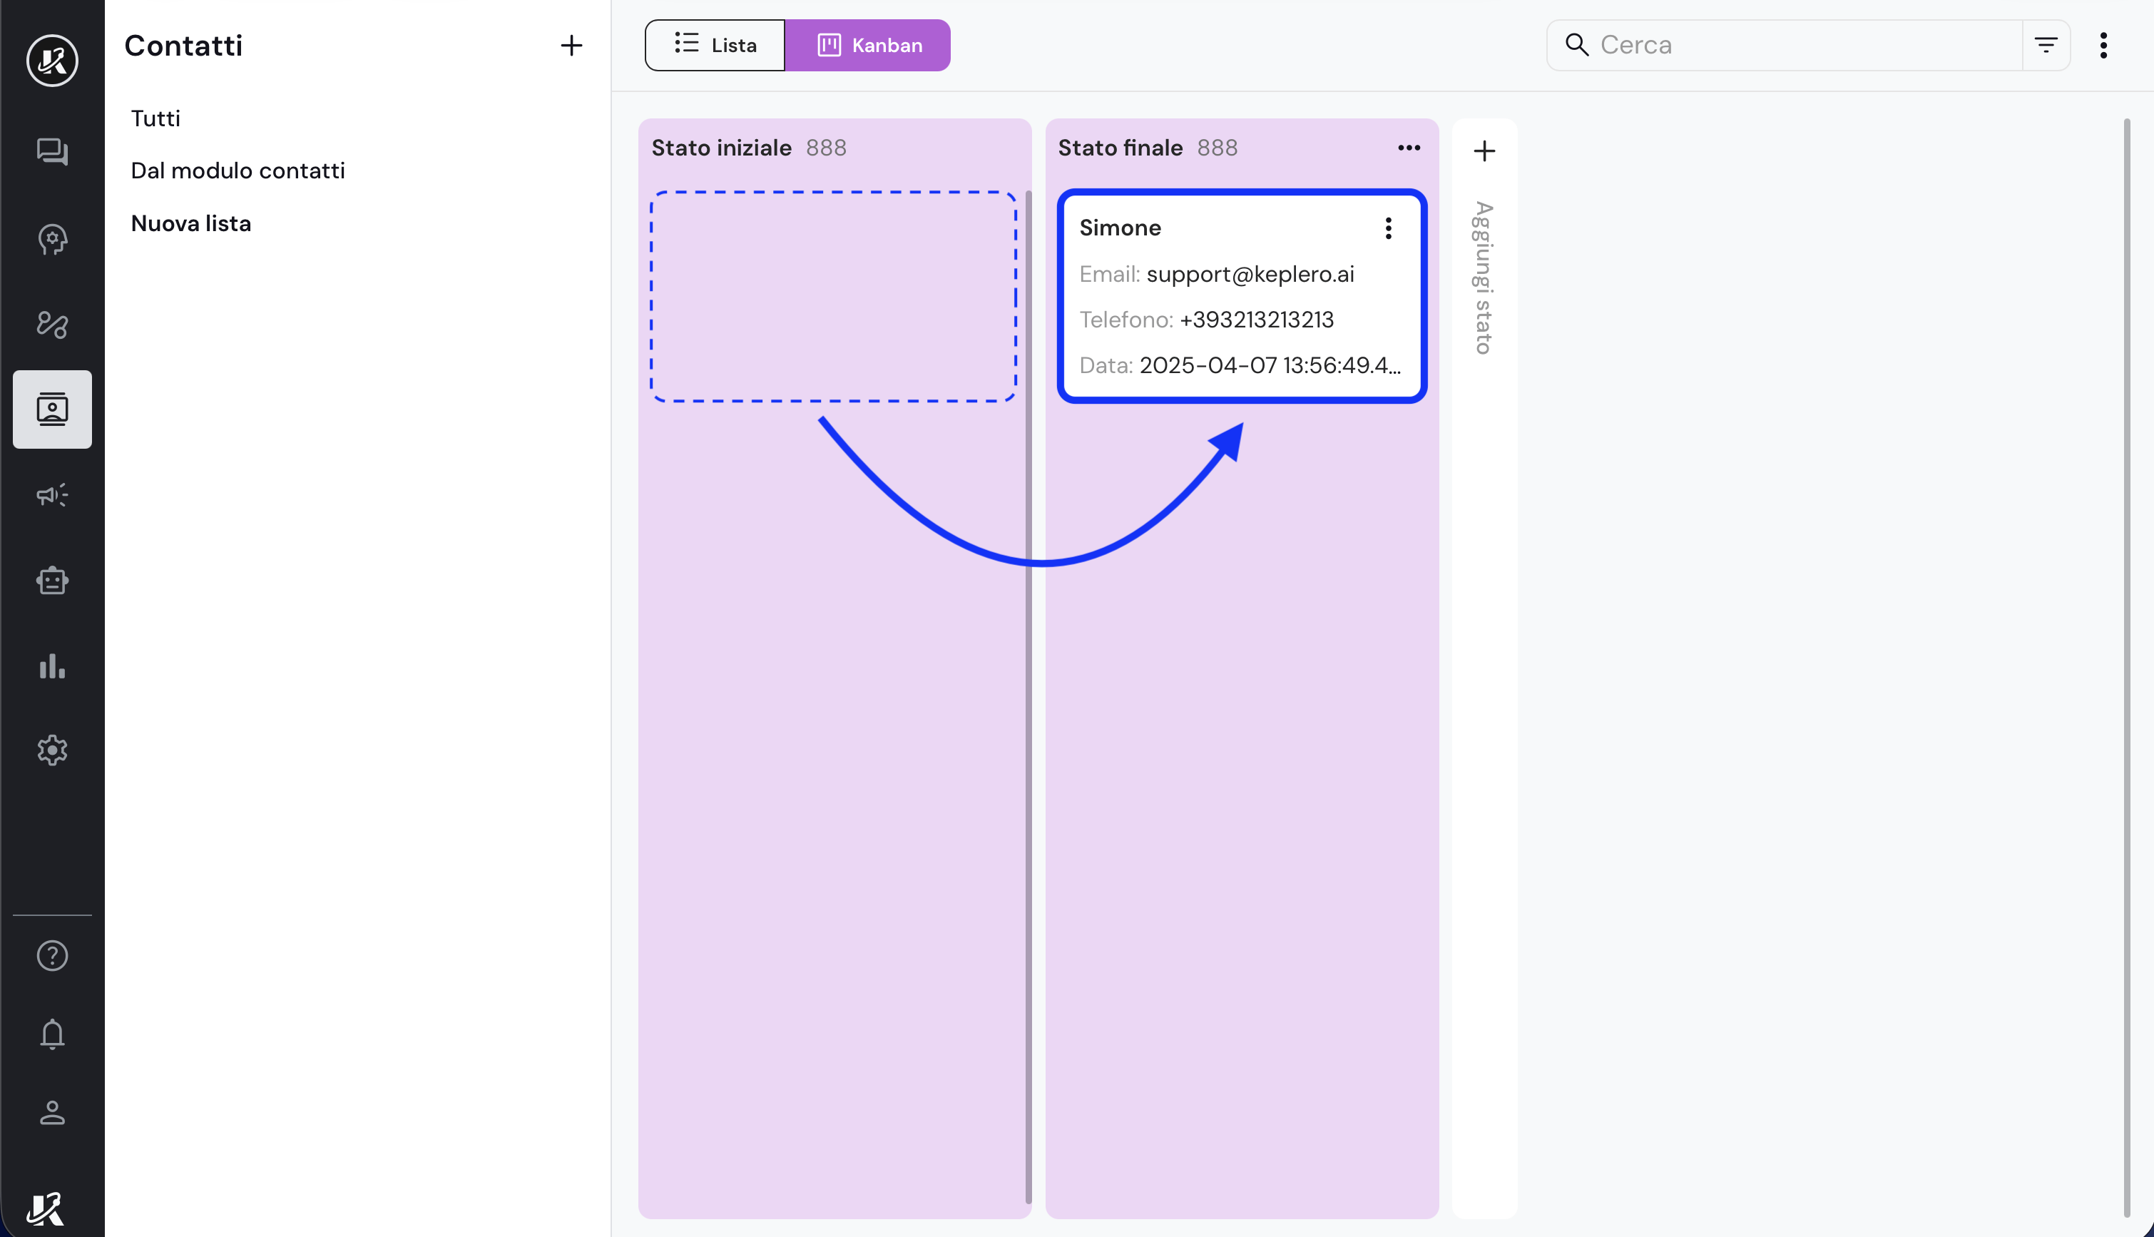Open Stato finale column options menu
The height and width of the screenshot is (1237, 2154).
[x=1408, y=148]
